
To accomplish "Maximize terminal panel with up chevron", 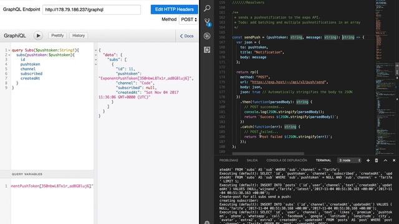I will click(385, 161).
